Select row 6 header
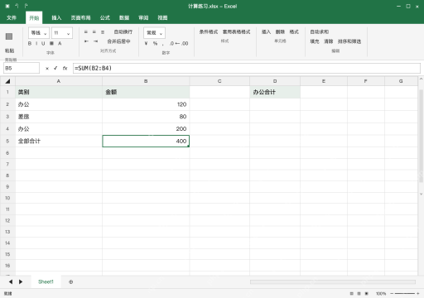 (7, 152)
